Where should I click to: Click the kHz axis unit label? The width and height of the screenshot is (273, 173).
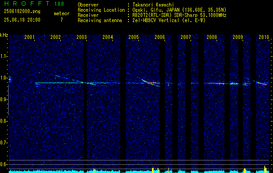coord(4,35)
